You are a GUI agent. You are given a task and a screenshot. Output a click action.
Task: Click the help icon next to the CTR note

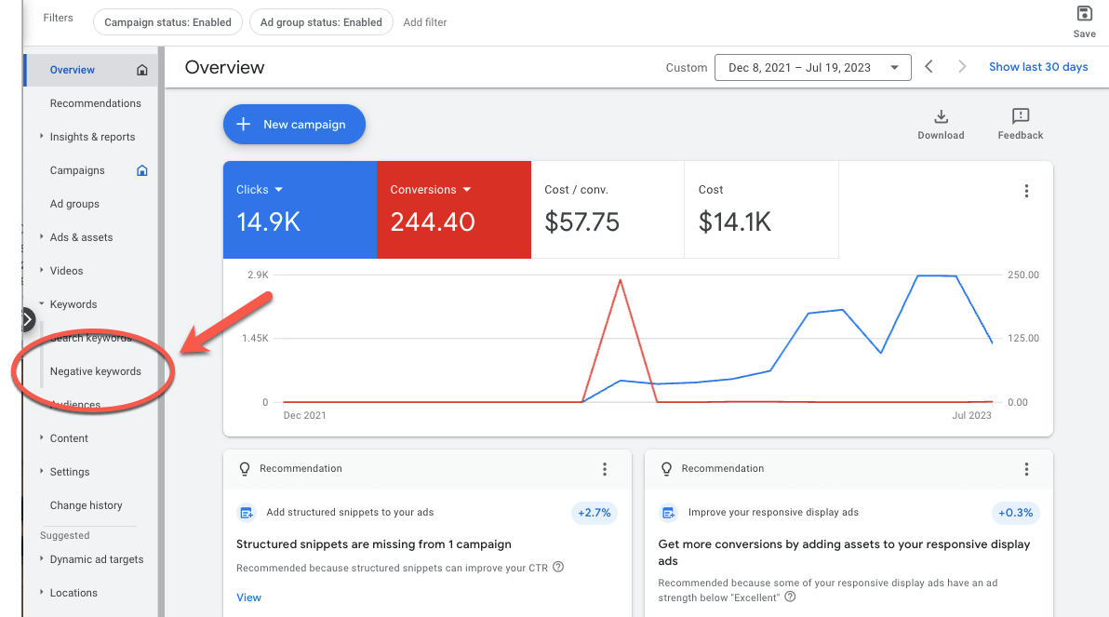(556, 566)
